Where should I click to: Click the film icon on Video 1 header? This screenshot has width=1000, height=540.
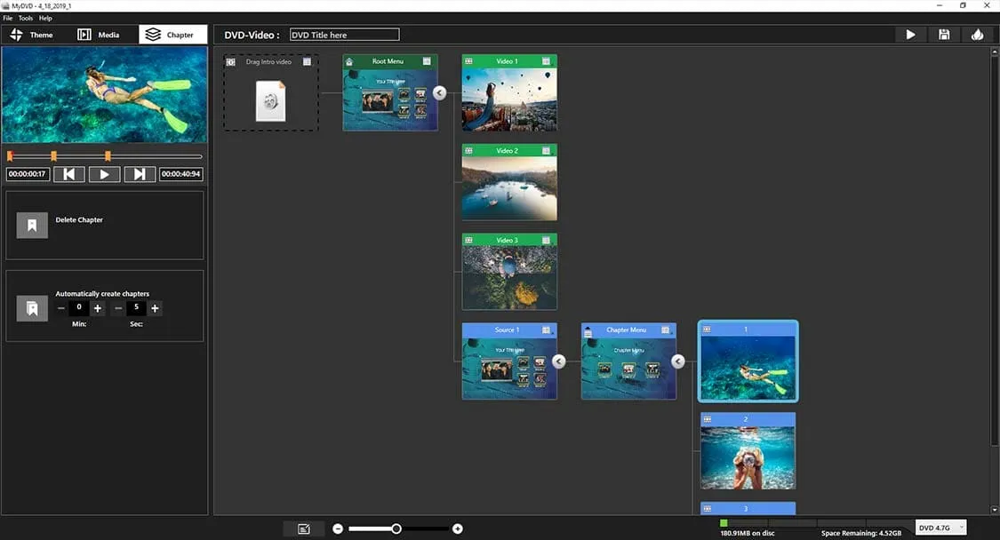468,61
